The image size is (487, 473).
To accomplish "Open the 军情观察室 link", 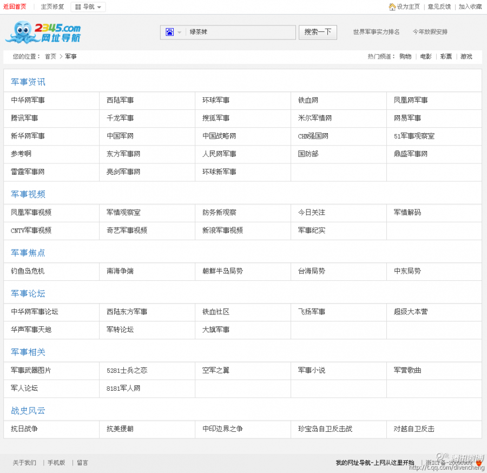I will click(x=123, y=213).
